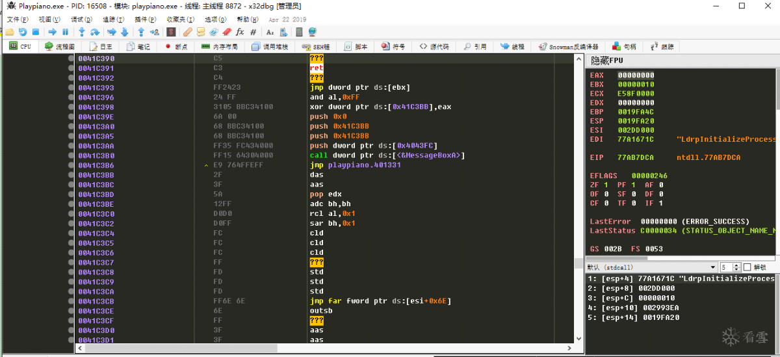Open the calling convention dropdown 默认 (stdcall)

651,267
